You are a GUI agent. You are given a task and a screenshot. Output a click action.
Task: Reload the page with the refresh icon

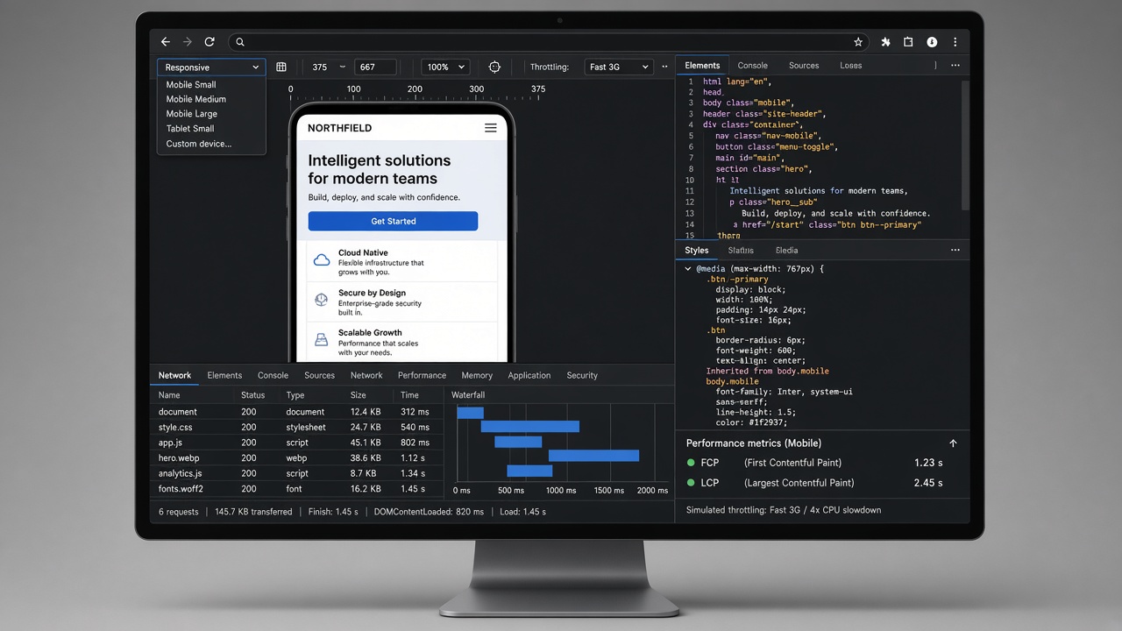tap(209, 42)
